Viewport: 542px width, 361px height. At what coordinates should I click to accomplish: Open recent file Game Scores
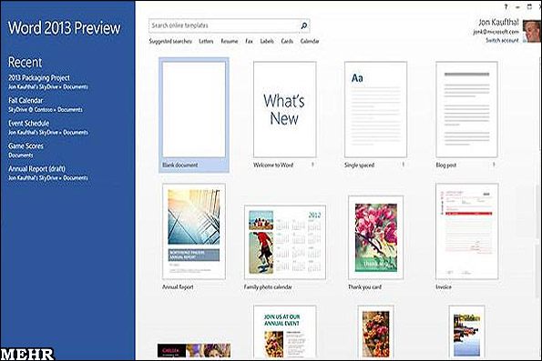point(26,150)
